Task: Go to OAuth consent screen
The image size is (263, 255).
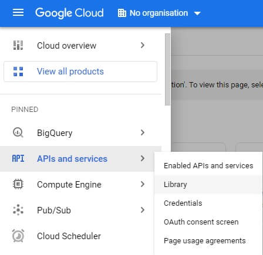Action: (x=208, y=222)
